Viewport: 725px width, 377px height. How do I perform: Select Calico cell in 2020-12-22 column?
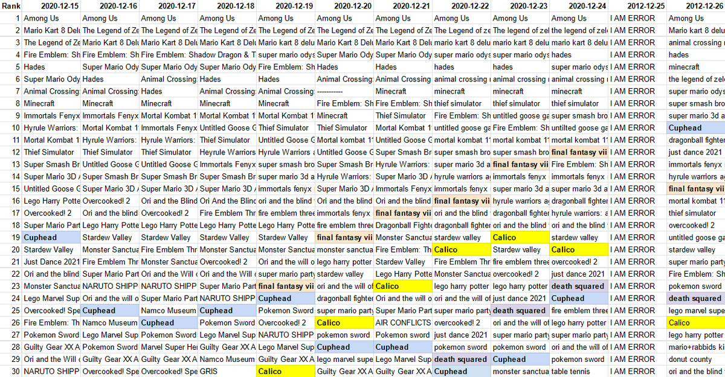coord(462,250)
